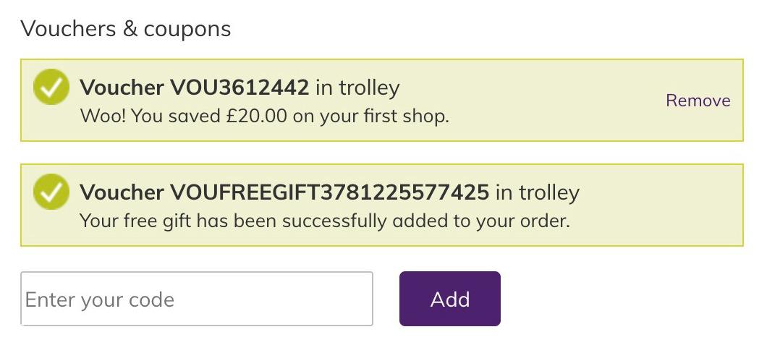
Task: Click the bold 'Voucher' word before VOUFREEGIFT3781225577425
Action: tap(122, 192)
